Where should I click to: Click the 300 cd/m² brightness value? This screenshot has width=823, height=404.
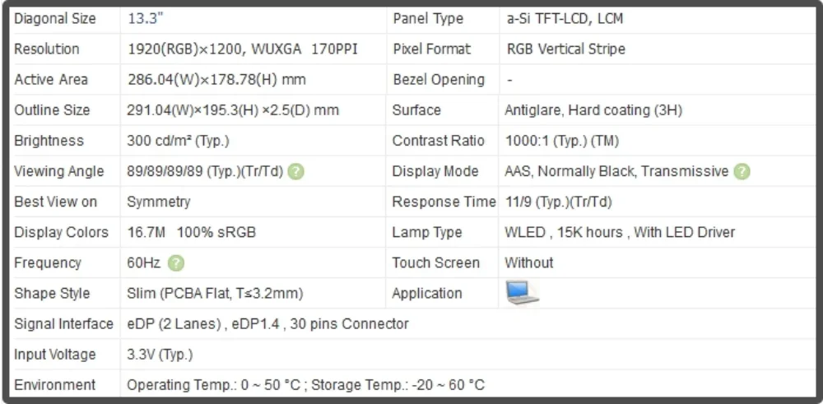[178, 141]
